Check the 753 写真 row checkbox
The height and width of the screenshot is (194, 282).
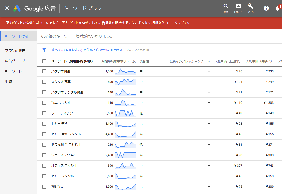tap(44, 187)
